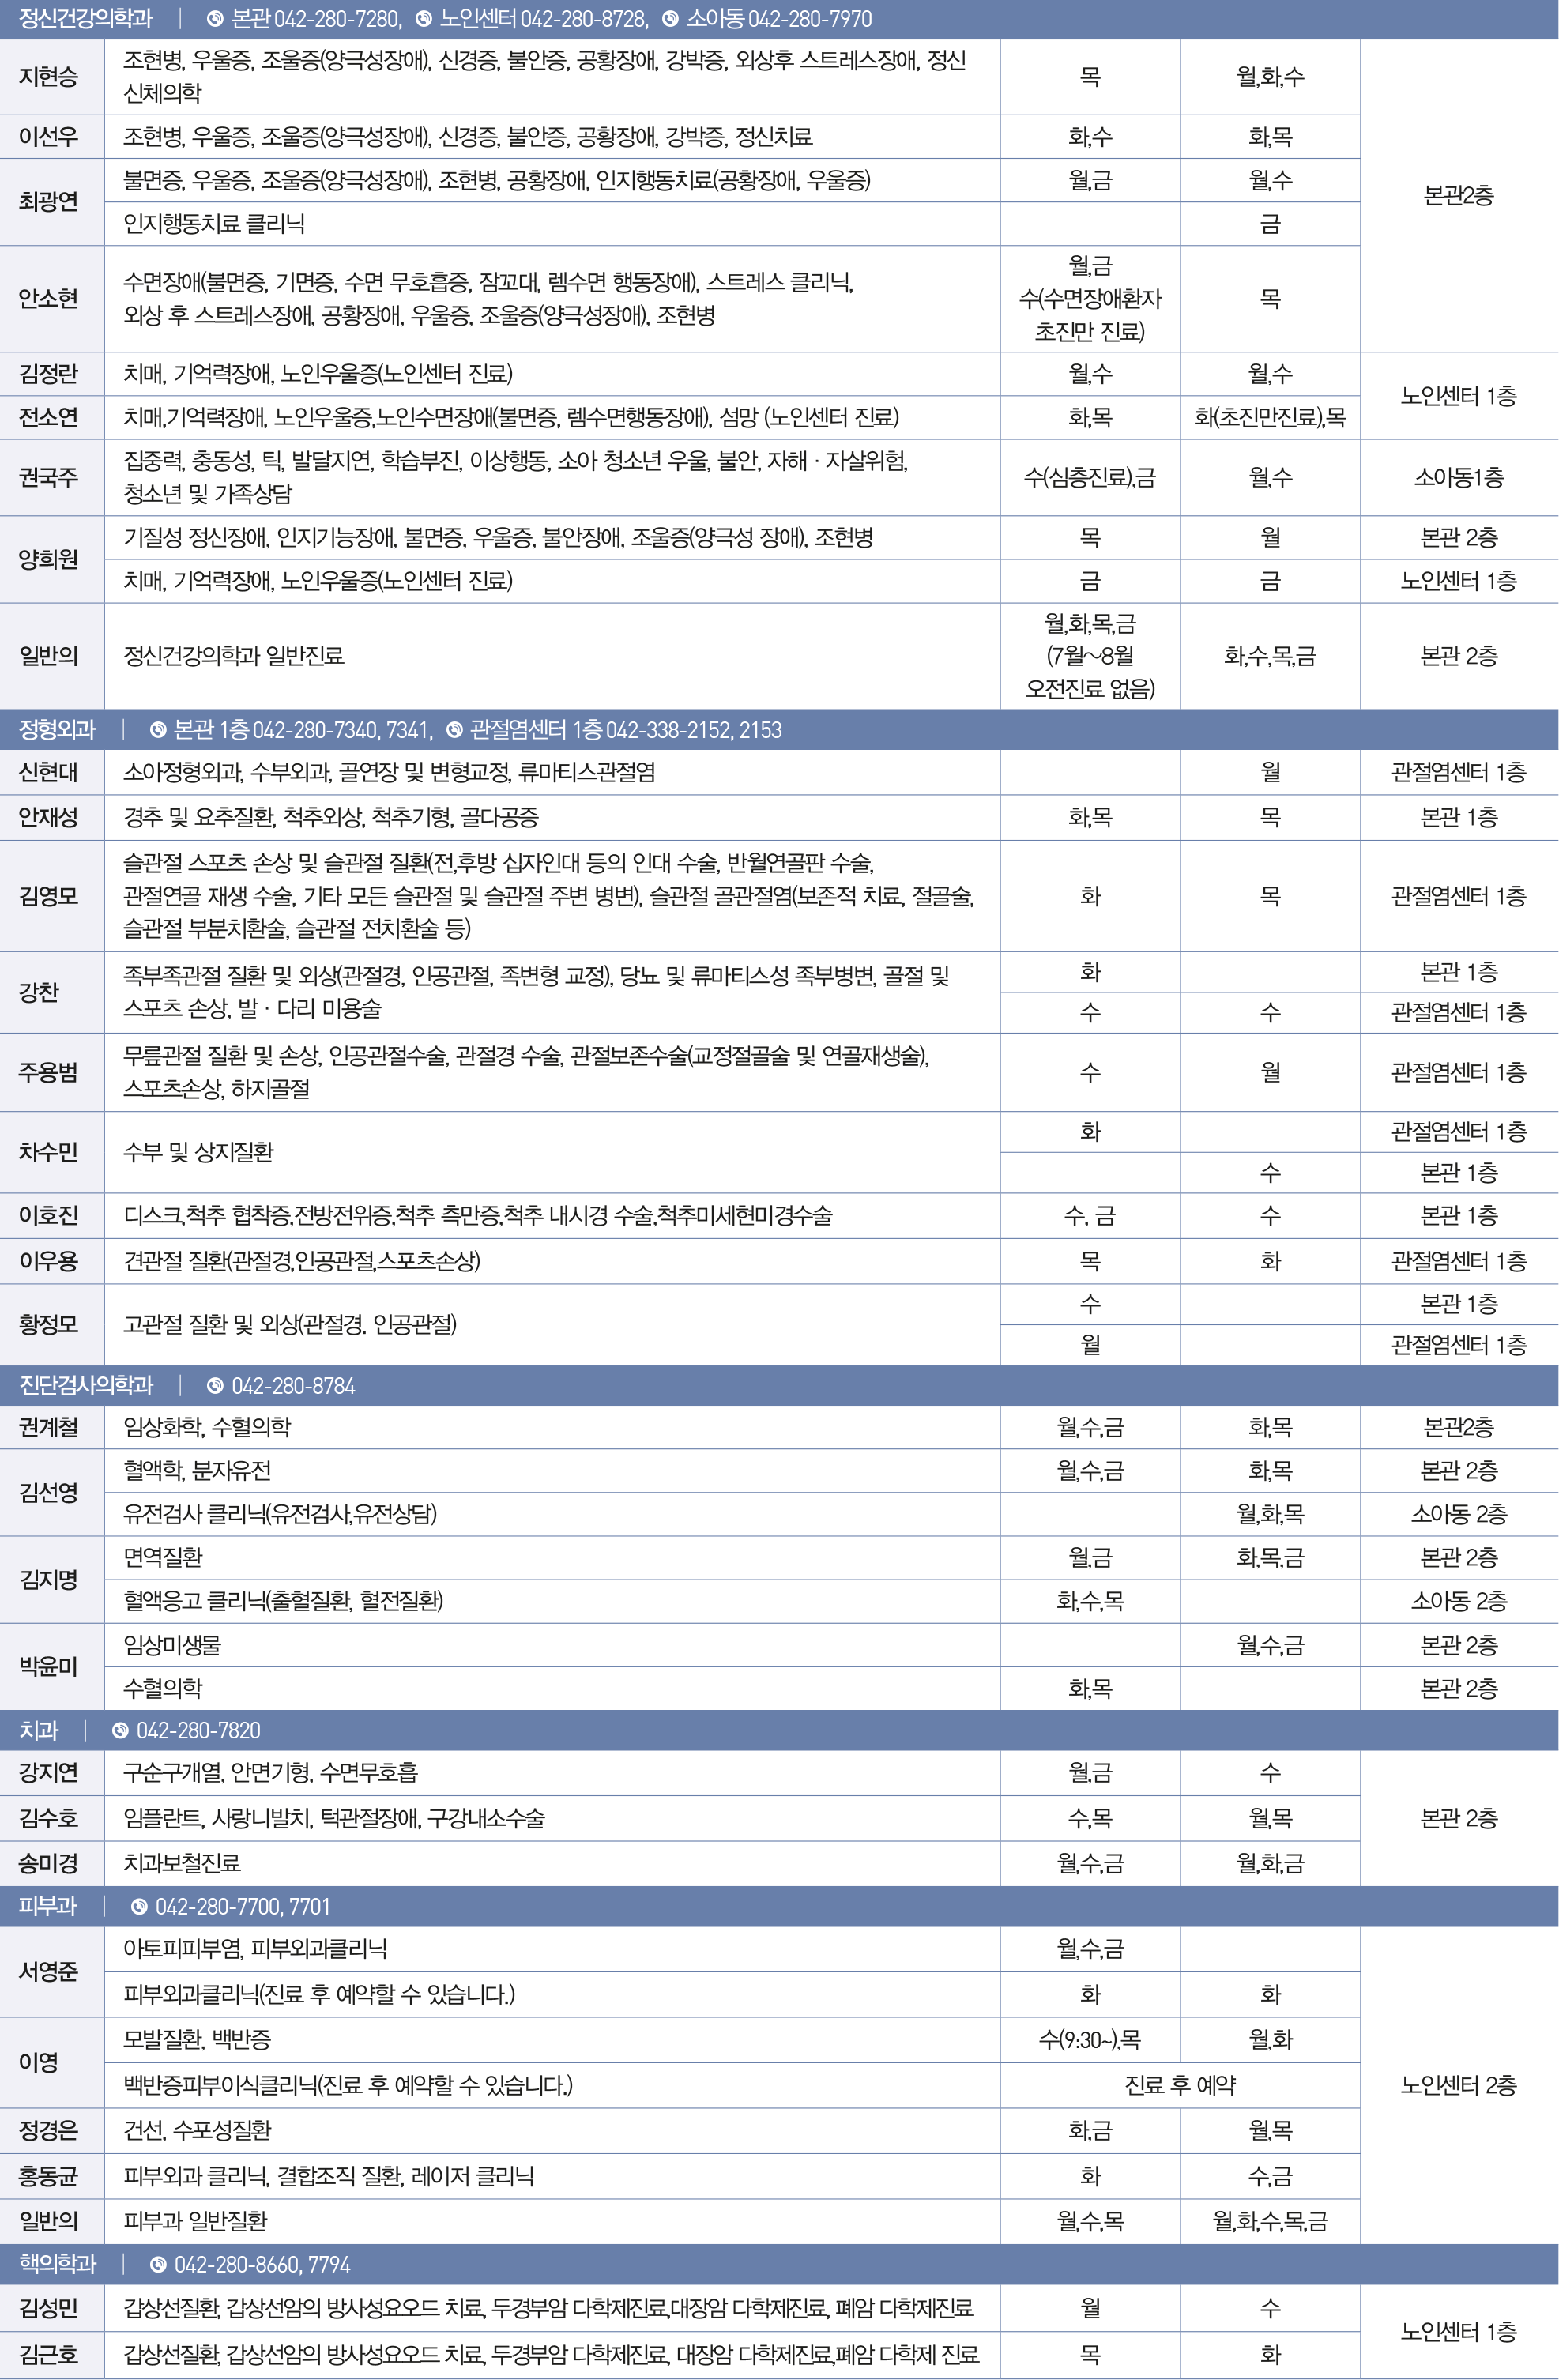Click doctor name 양희원
The height and width of the screenshot is (2380, 1559).
(48, 559)
